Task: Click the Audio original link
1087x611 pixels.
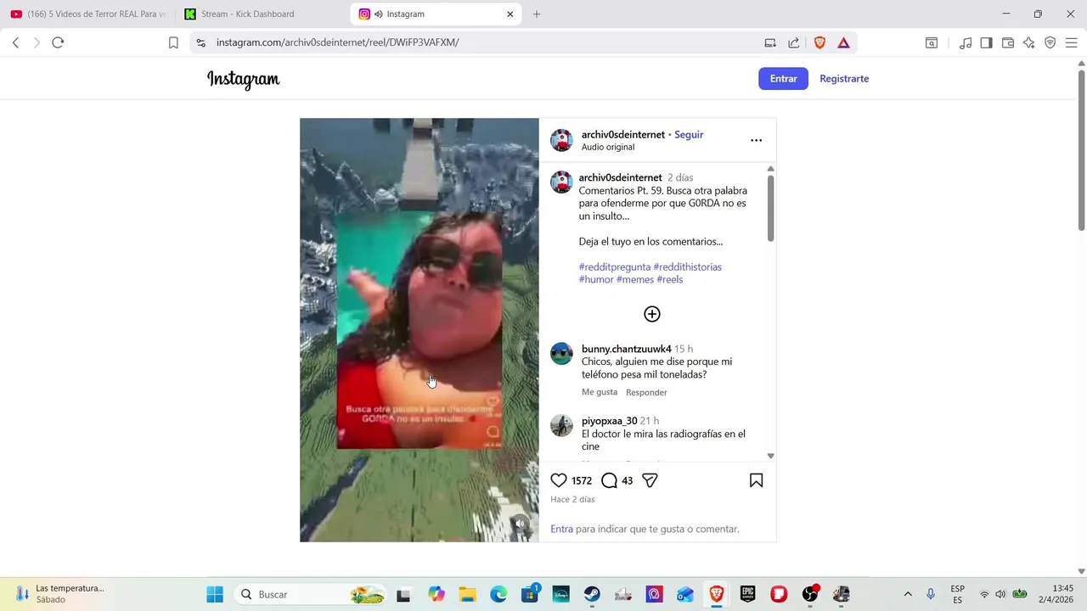Action: pyautogui.click(x=608, y=147)
